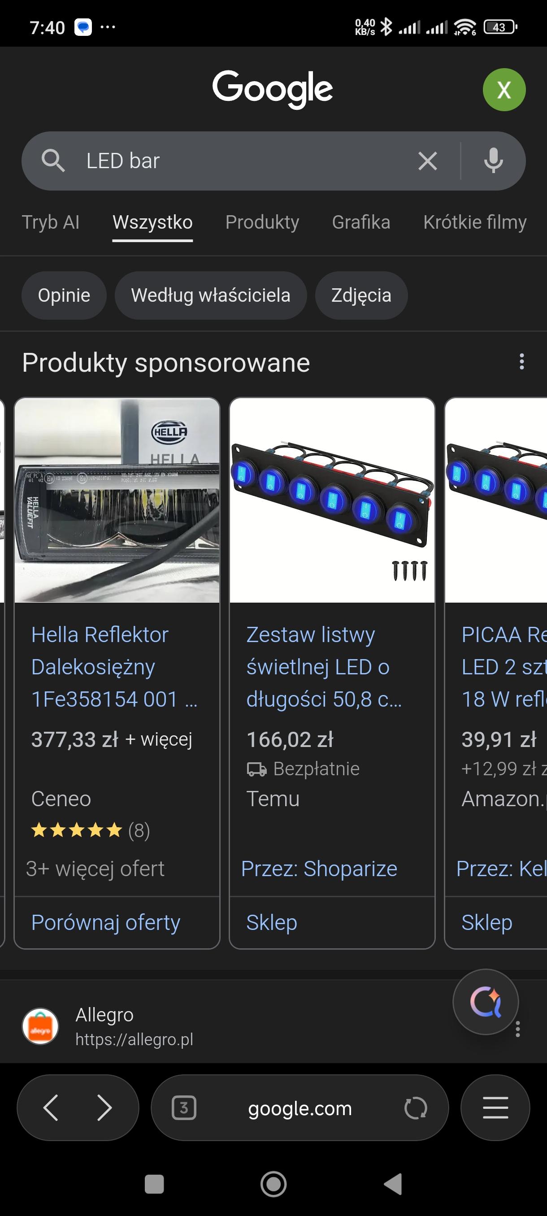Select the Tryb AI tab

pyautogui.click(x=51, y=222)
